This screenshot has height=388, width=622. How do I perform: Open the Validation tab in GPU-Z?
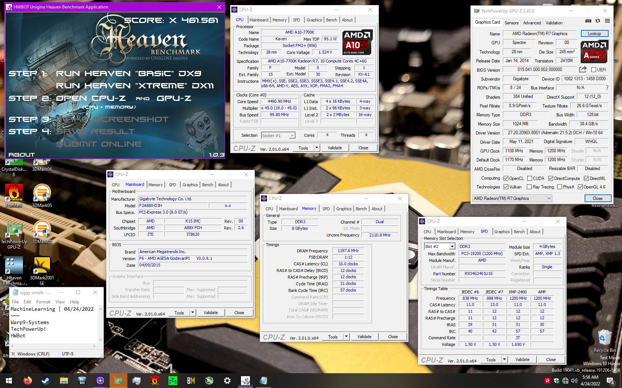coord(554,23)
